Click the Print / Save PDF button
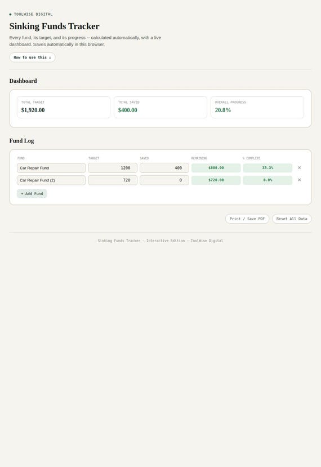The height and width of the screenshot is (467, 321). tap(247, 219)
